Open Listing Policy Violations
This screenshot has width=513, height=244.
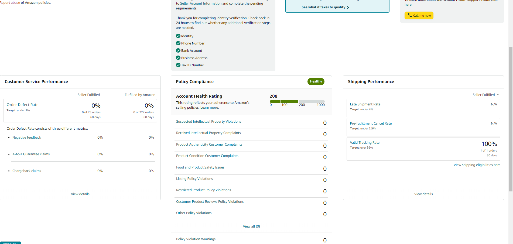(194, 179)
